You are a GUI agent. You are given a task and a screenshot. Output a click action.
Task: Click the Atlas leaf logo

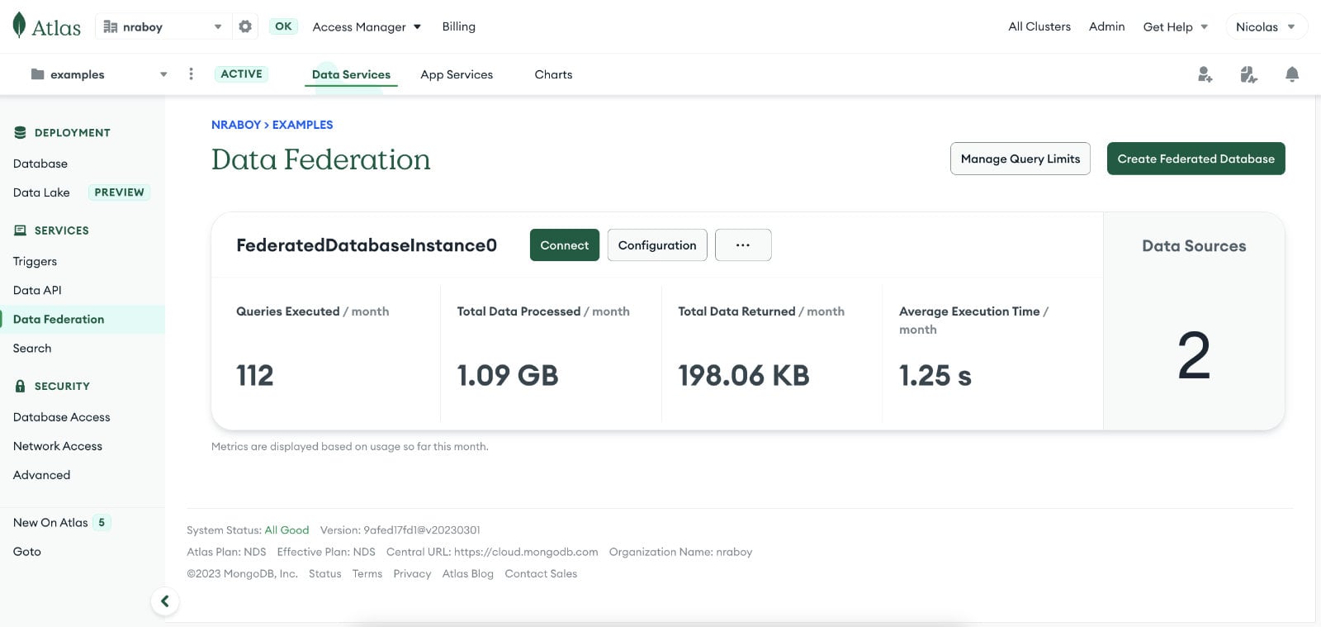19,26
